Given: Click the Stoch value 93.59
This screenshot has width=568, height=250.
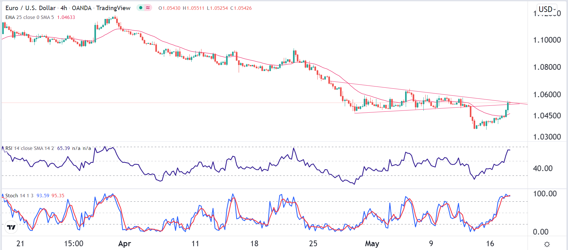Looking at the screenshot, I should tap(43, 196).
